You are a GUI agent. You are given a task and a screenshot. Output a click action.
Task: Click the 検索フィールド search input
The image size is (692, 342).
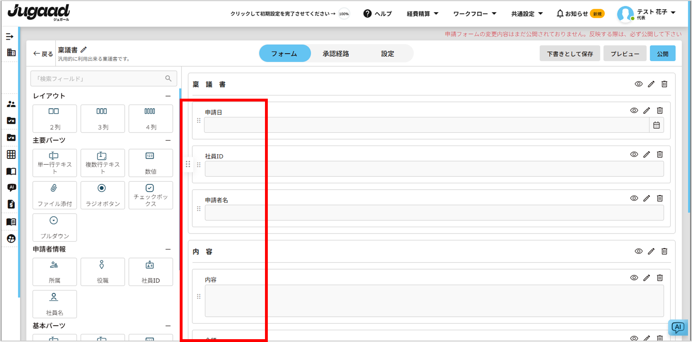[x=97, y=79]
